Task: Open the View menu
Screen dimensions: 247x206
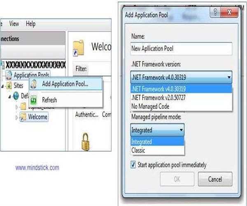Action: coord(14,23)
